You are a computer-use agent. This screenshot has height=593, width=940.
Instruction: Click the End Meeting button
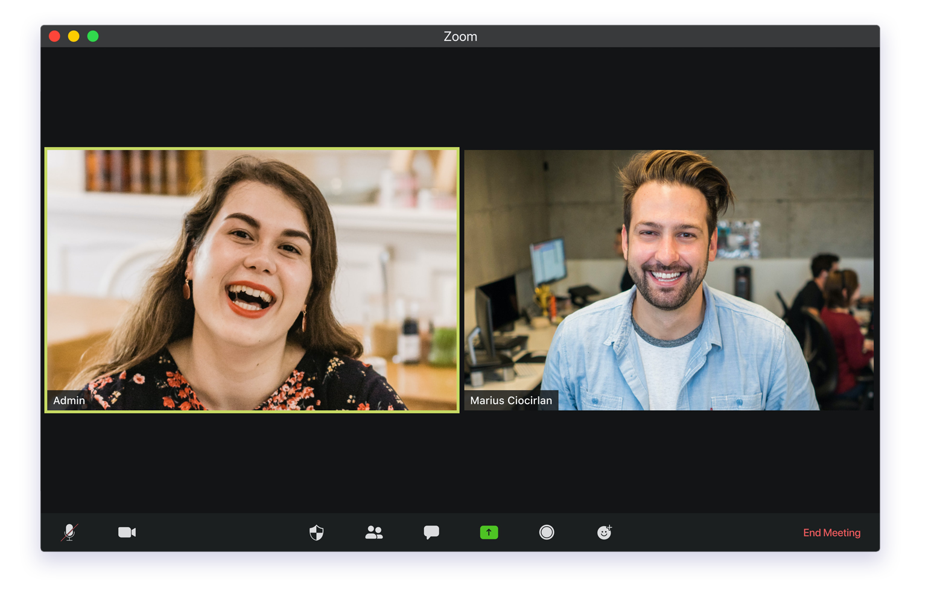click(x=831, y=533)
